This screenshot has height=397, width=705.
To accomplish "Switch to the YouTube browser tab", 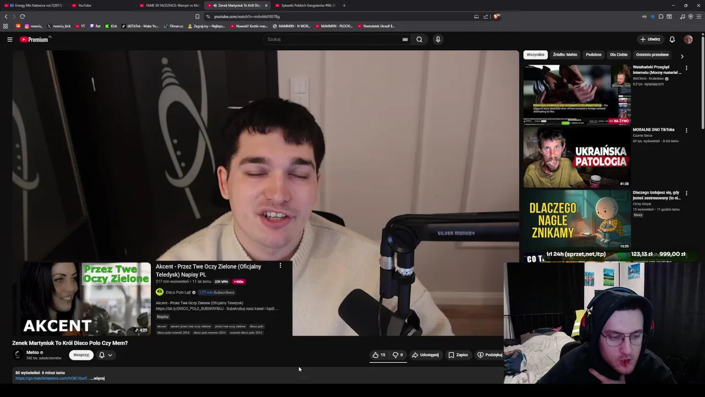I will point(102,6).
